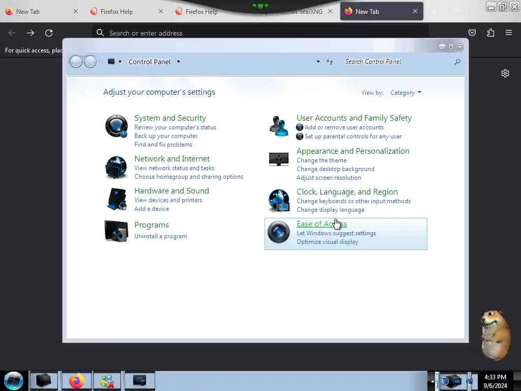
Task: Show hidden system tray icons
Action: 432,381
